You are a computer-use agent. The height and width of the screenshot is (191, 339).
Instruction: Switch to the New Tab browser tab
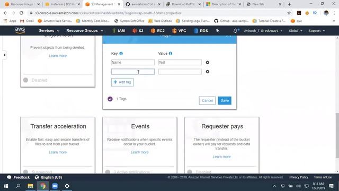(264, 4)
